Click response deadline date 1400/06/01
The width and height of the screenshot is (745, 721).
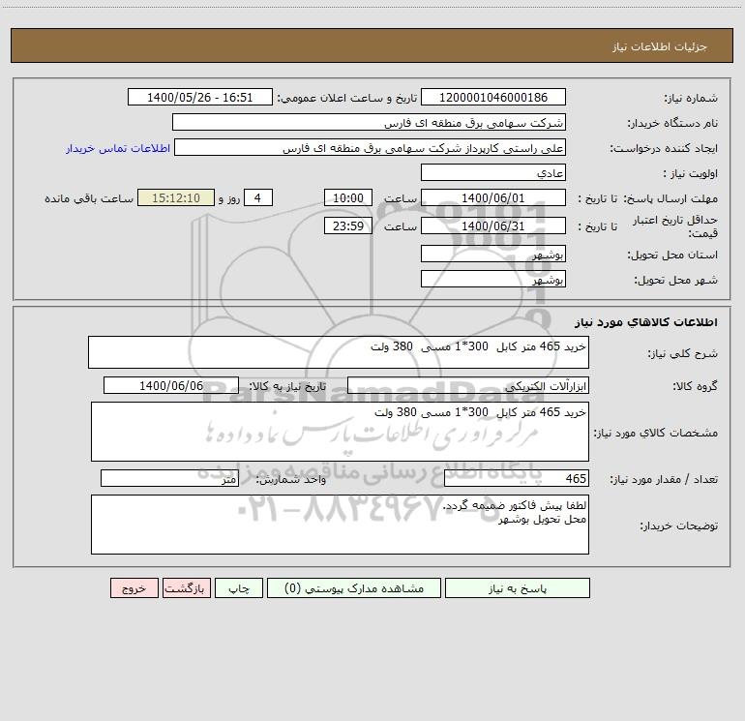tap(493, 197)
